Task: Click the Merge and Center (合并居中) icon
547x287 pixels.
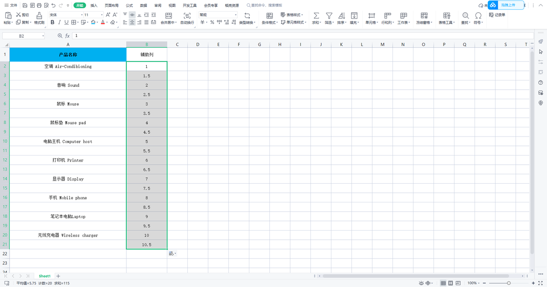Action: [169, 15]
